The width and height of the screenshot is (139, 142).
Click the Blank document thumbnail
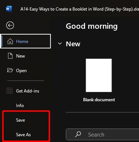[x=99, y=75]
